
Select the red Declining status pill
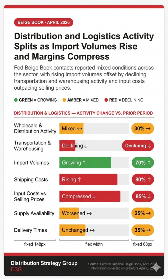[138, 145]
